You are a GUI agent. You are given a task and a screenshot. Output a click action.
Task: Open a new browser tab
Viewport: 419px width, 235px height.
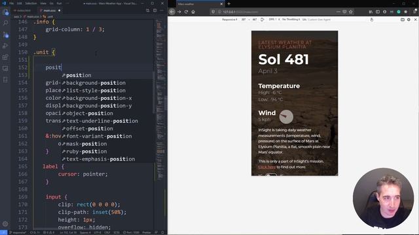click(228, 4)
